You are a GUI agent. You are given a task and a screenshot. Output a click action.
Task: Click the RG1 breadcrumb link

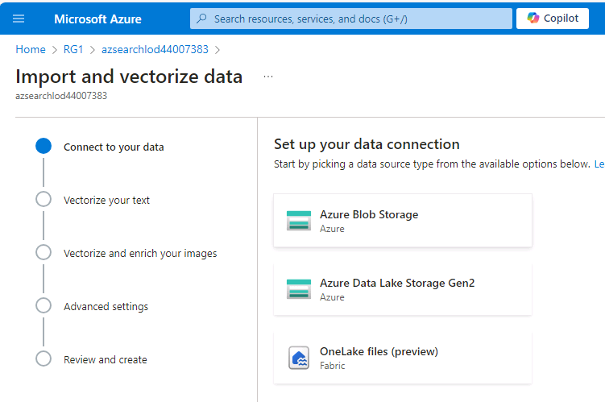tap(73, 49)
